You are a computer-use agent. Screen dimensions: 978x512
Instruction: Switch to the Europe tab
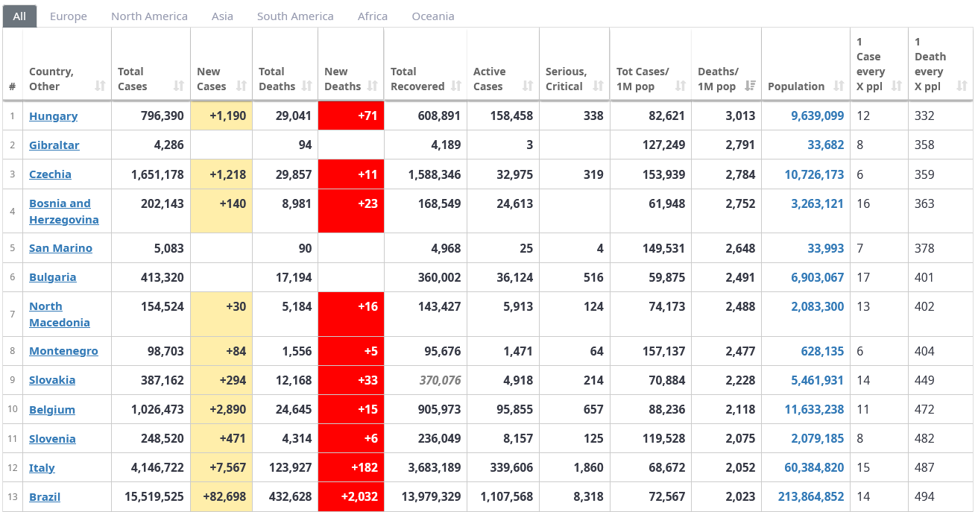pyautogui.click(x=69, y=16)
